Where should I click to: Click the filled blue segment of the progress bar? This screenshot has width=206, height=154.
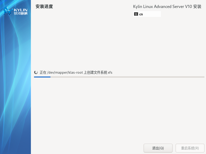pyautogui.click(x=42, y=77)
